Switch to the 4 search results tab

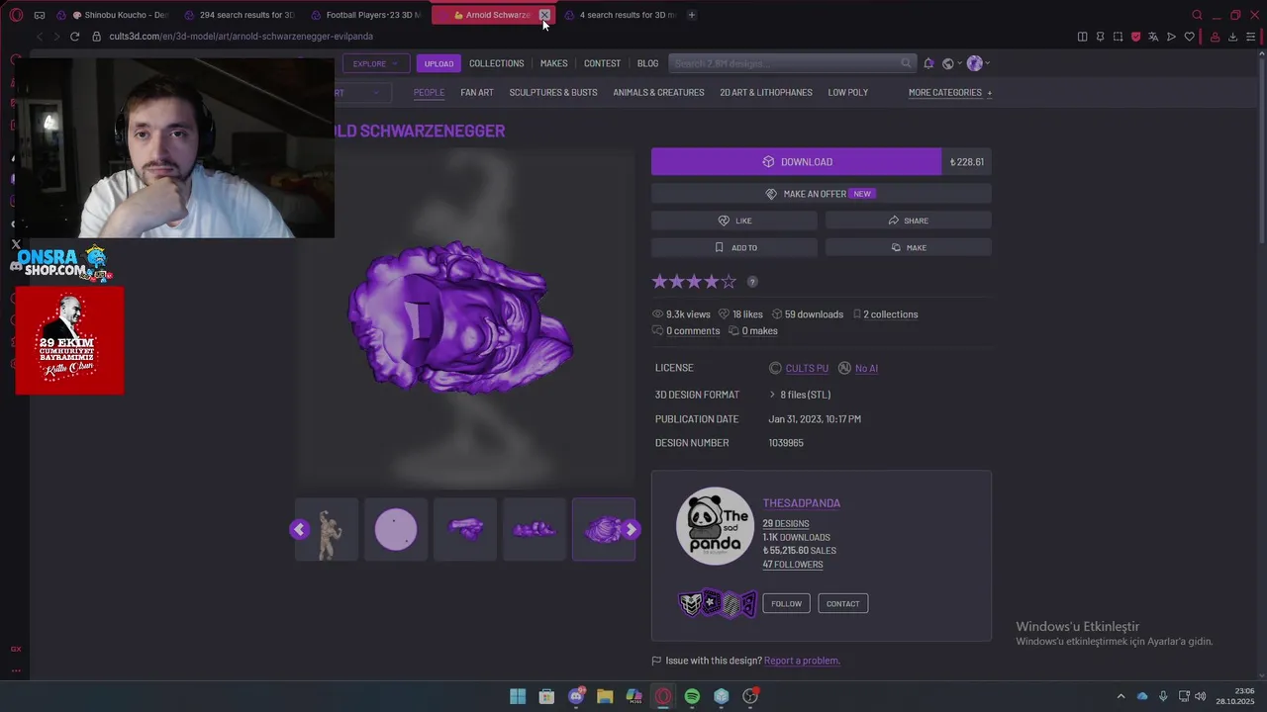pyautogui.click(x=620, y=15)
